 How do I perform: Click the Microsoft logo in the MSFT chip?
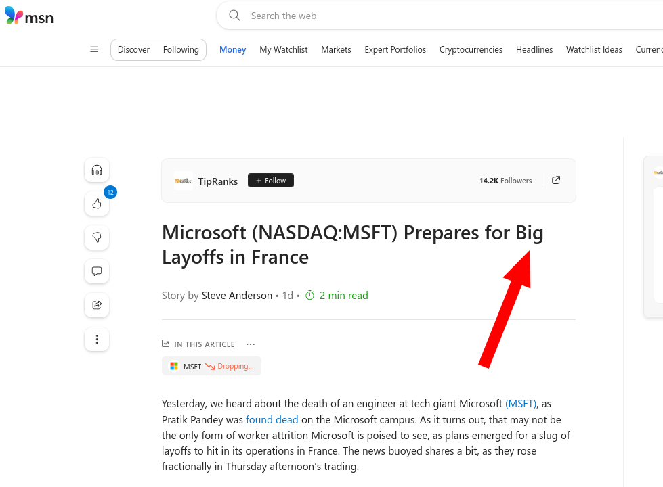[175, 366]
